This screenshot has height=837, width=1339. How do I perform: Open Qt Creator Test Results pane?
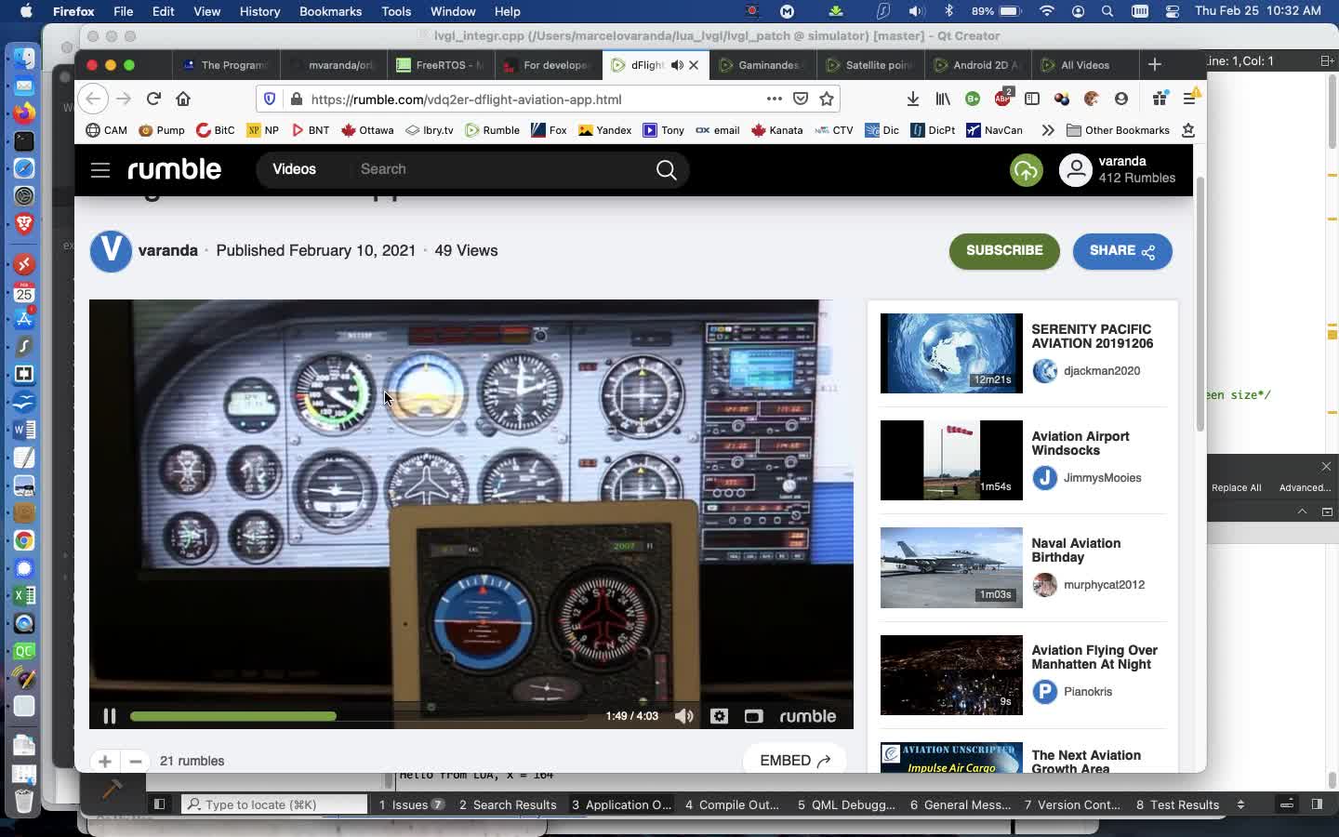[x=1177, y=804]
